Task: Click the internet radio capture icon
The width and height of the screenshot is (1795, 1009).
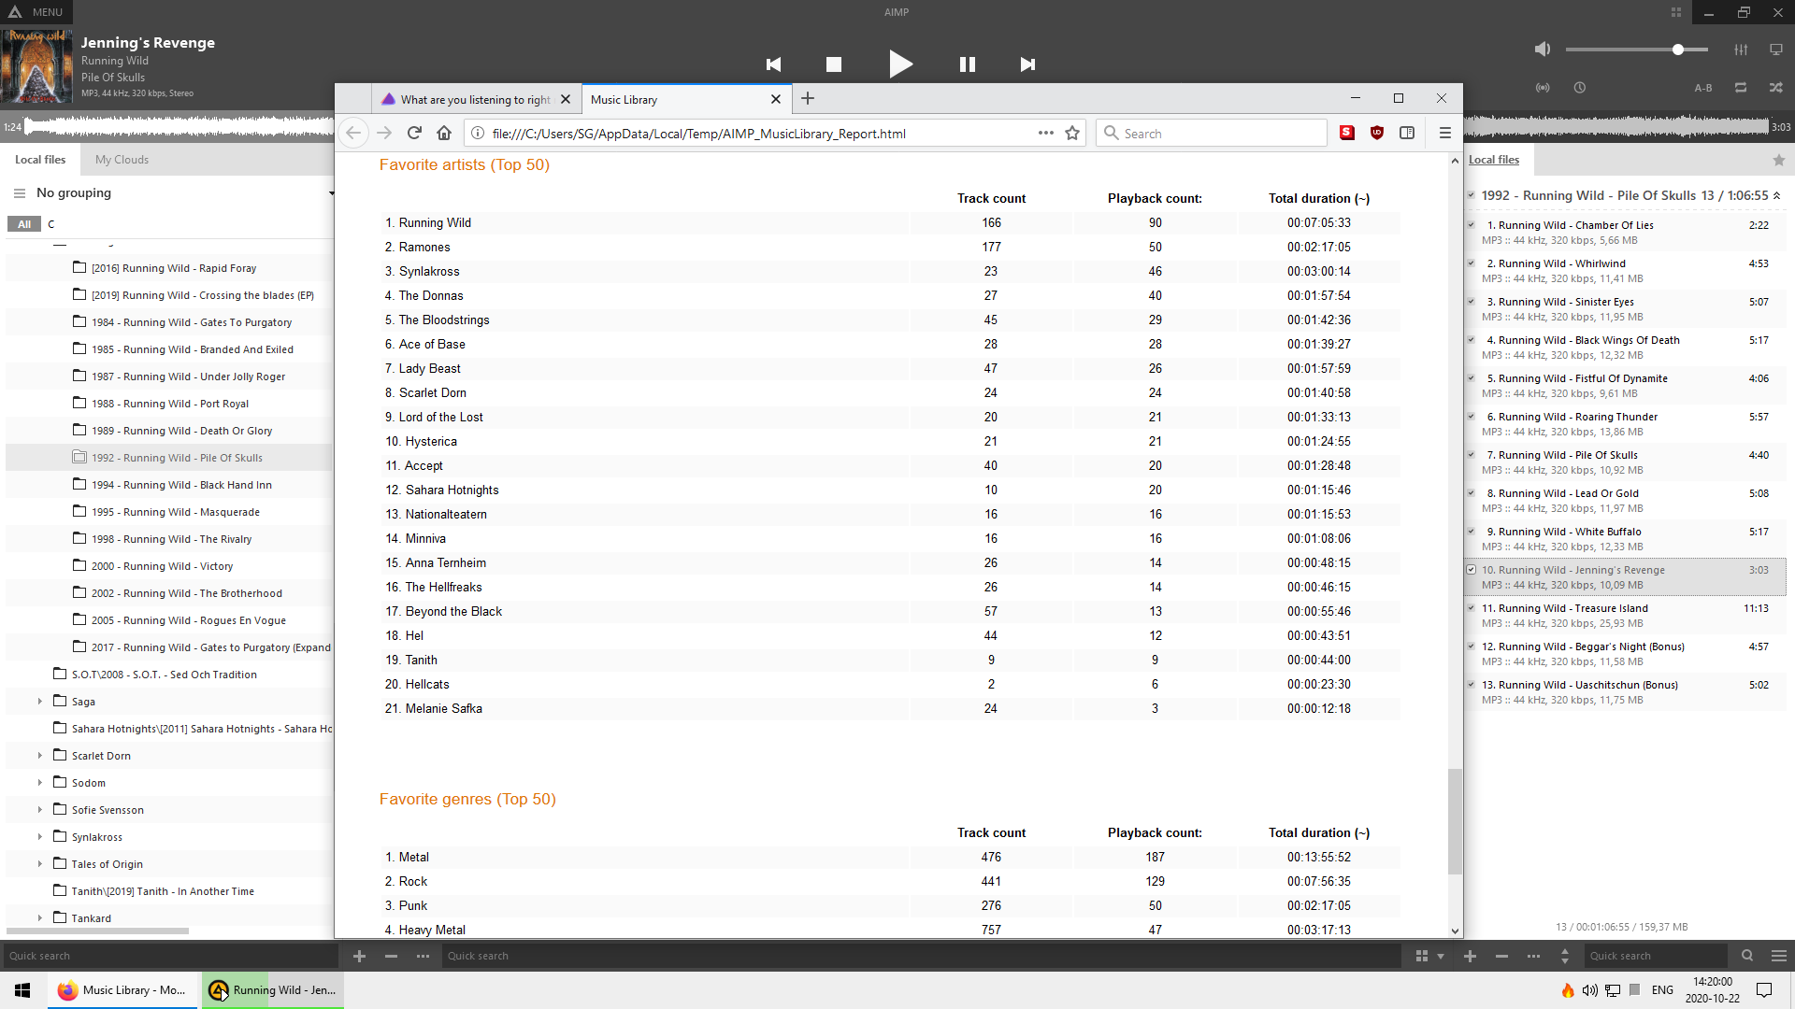Action: pyautogui.click(x=1543, y=88)
